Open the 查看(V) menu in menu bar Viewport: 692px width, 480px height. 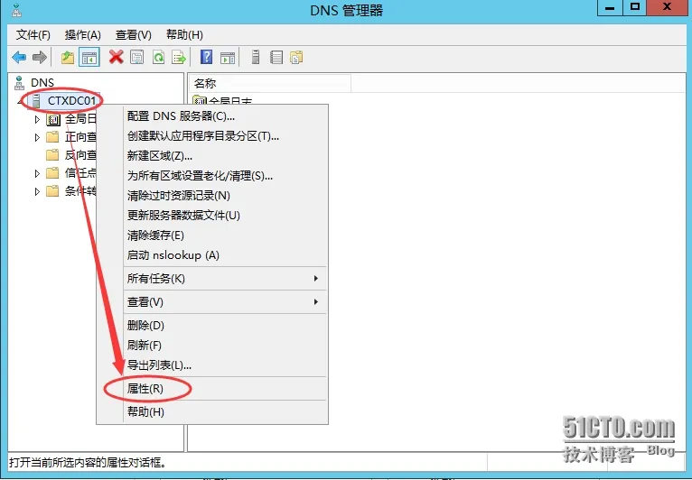(x=134, y=35)
